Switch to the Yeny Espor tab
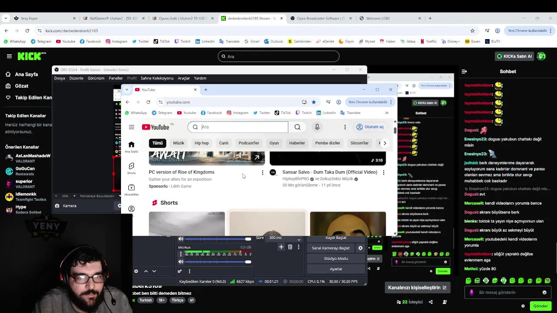The image size is (557, 313). pos(44,18)
